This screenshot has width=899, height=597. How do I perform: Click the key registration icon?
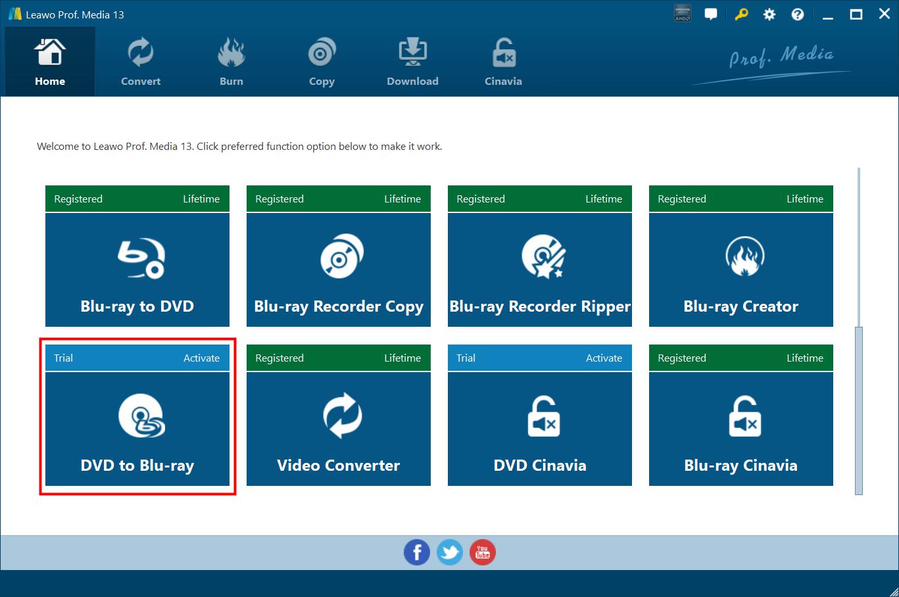point(741,14)
